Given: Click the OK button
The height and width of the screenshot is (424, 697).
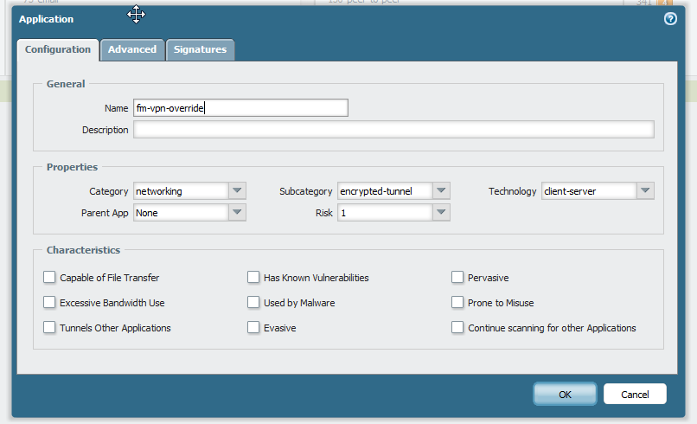Looking at the screenshot, I should pyautogui.click(x=565, y=395).
